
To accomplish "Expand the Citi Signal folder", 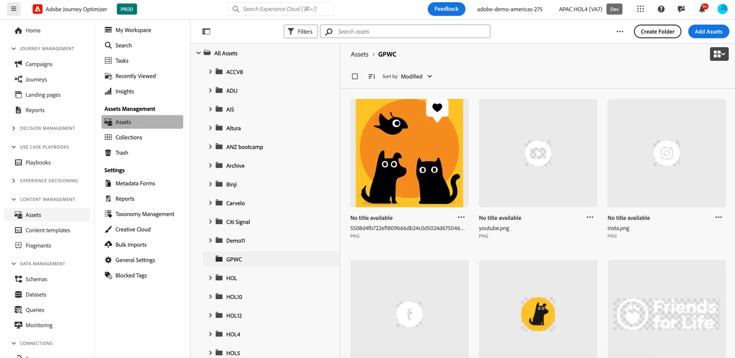I will click(210, 222).
